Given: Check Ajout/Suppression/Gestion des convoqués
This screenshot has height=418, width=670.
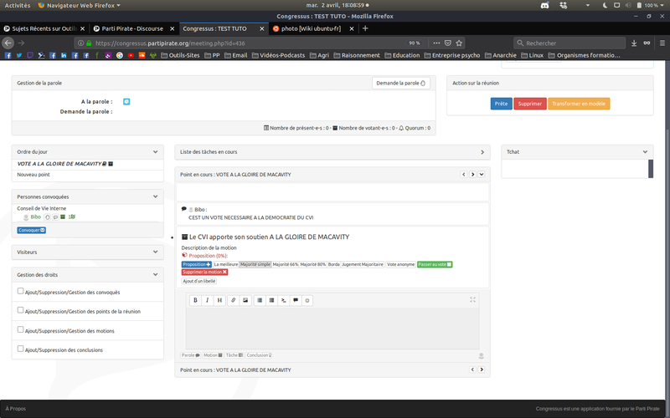Looking at the screenshot, I should point(21,292).
